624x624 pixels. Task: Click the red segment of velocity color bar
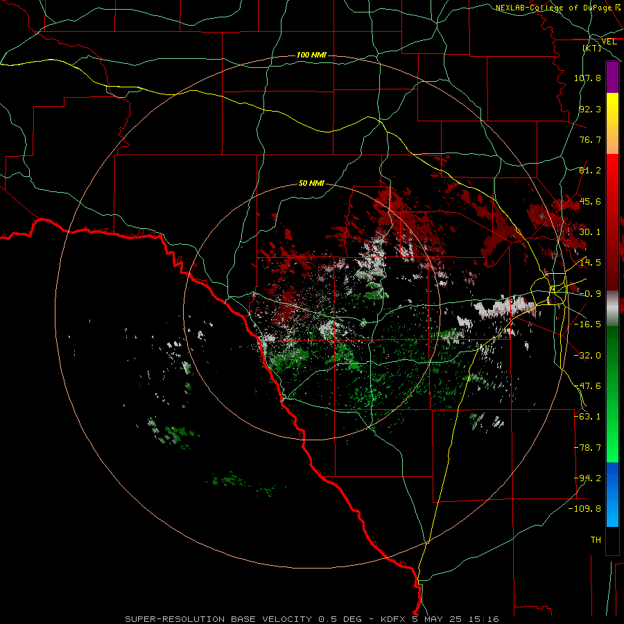(x=612, y=222)
